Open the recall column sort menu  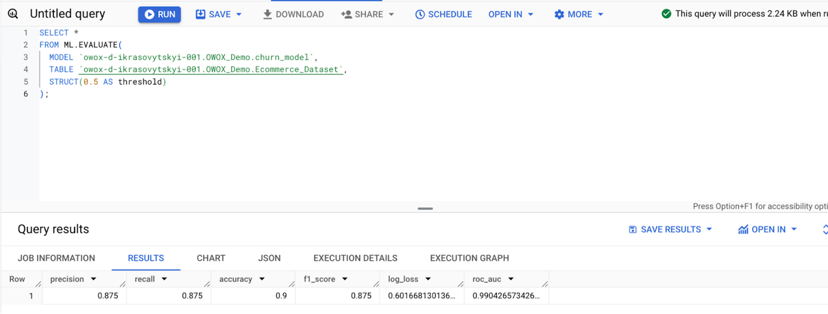(164, 280)
